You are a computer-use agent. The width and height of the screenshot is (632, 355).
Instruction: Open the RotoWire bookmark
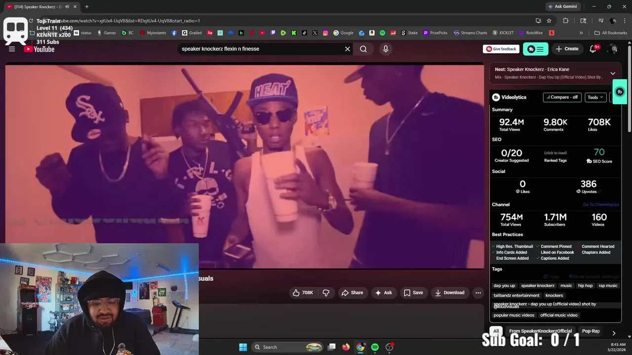(x=531, y=33)
